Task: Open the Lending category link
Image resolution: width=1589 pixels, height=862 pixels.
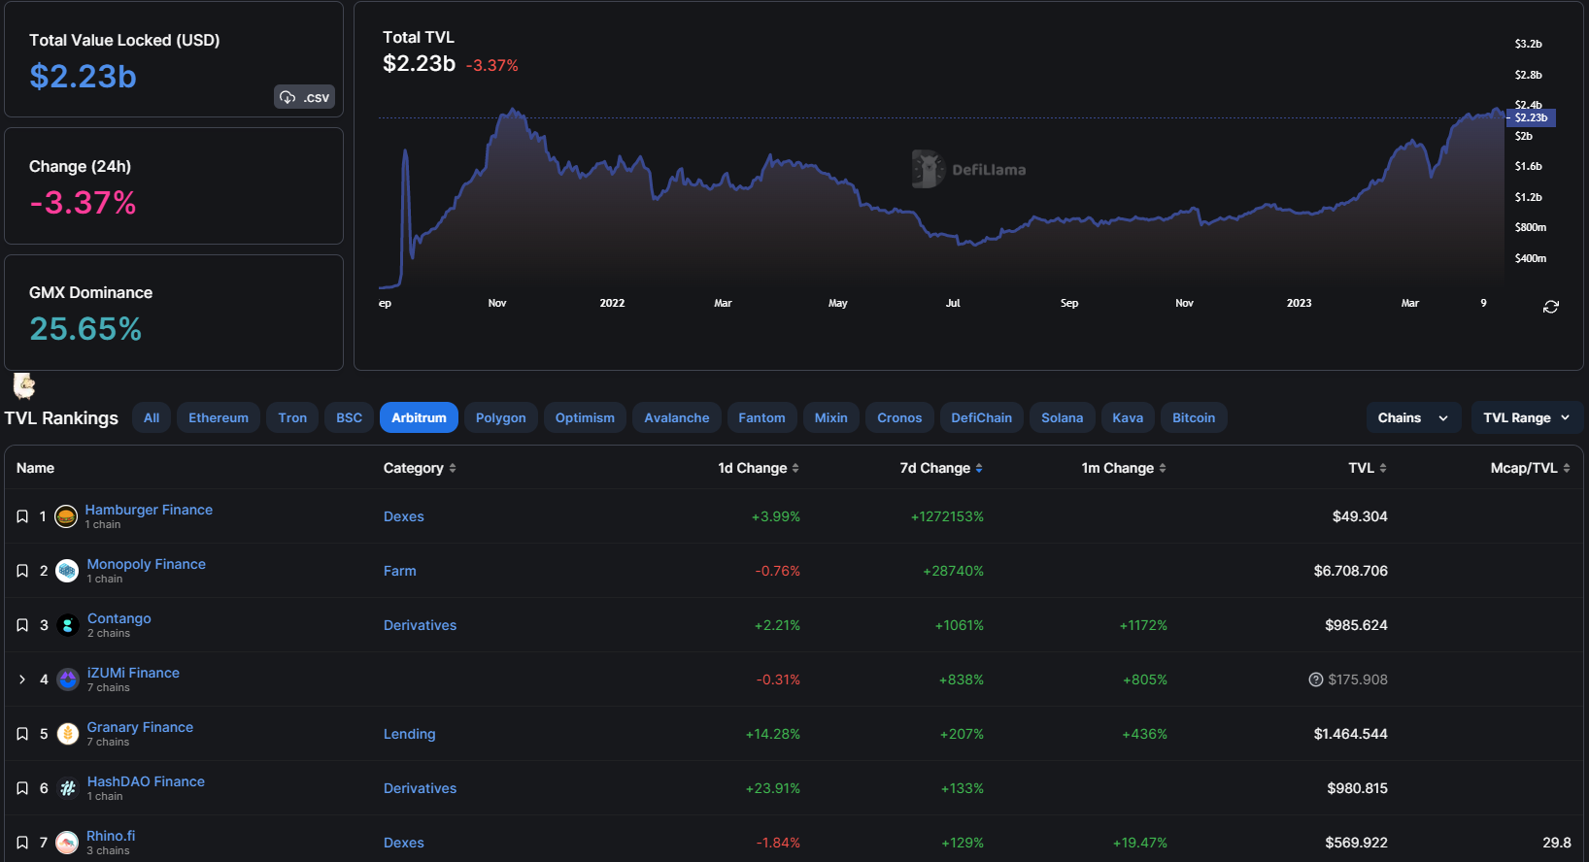Action: pos(410,734)
